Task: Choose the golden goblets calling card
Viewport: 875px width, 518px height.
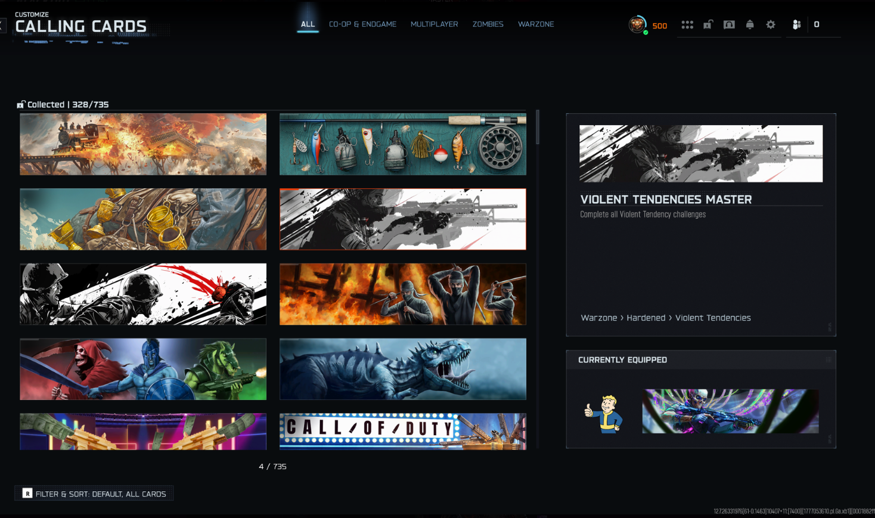Action: [x=143, y=219]
